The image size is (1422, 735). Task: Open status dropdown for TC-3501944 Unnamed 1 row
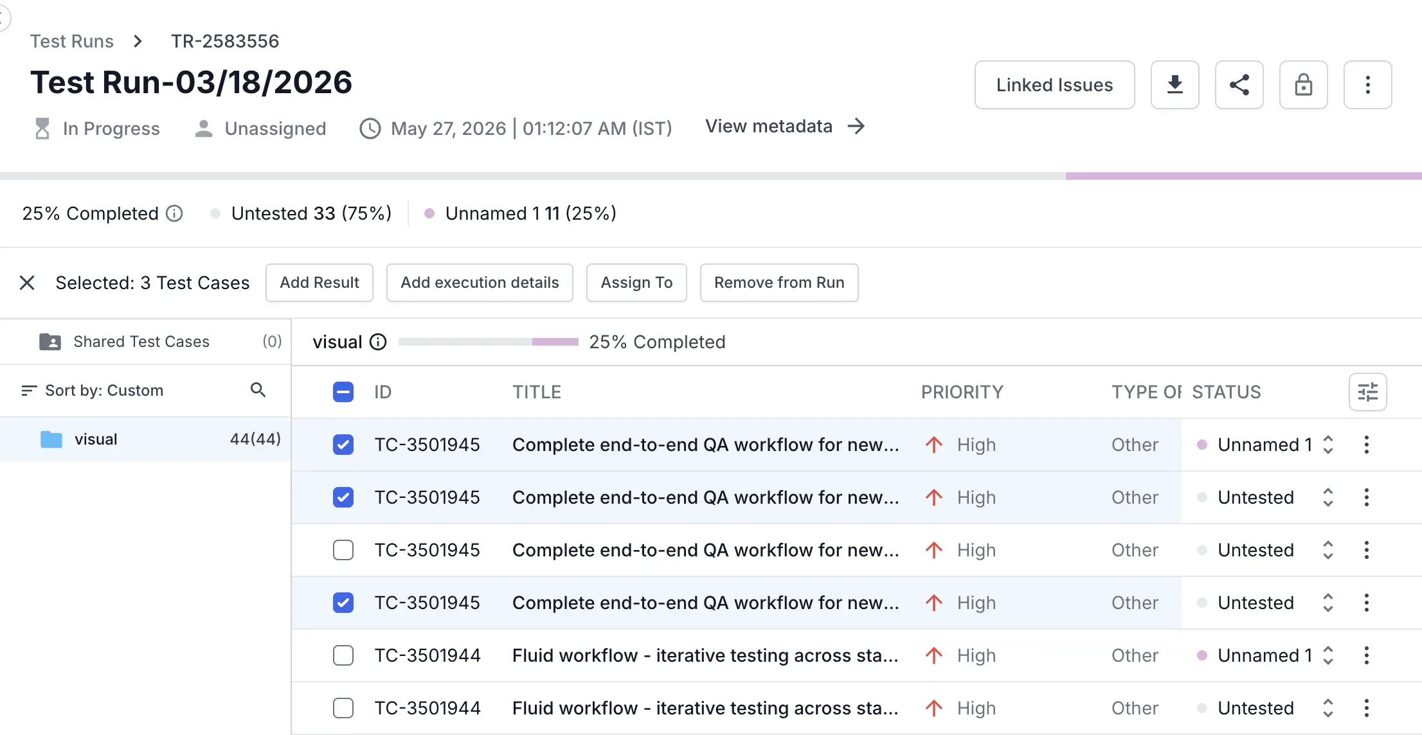[1328, 655]
